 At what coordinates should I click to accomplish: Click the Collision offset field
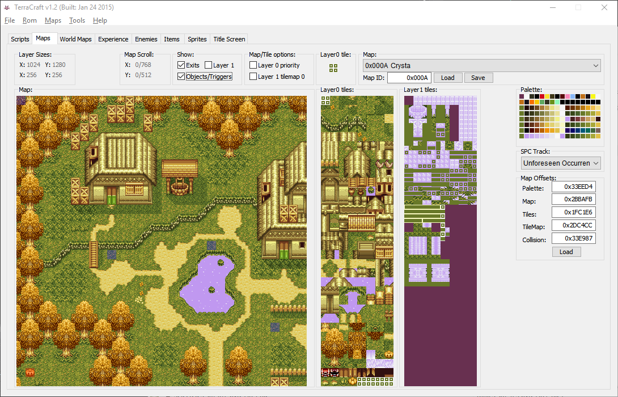tap(573, 238)
